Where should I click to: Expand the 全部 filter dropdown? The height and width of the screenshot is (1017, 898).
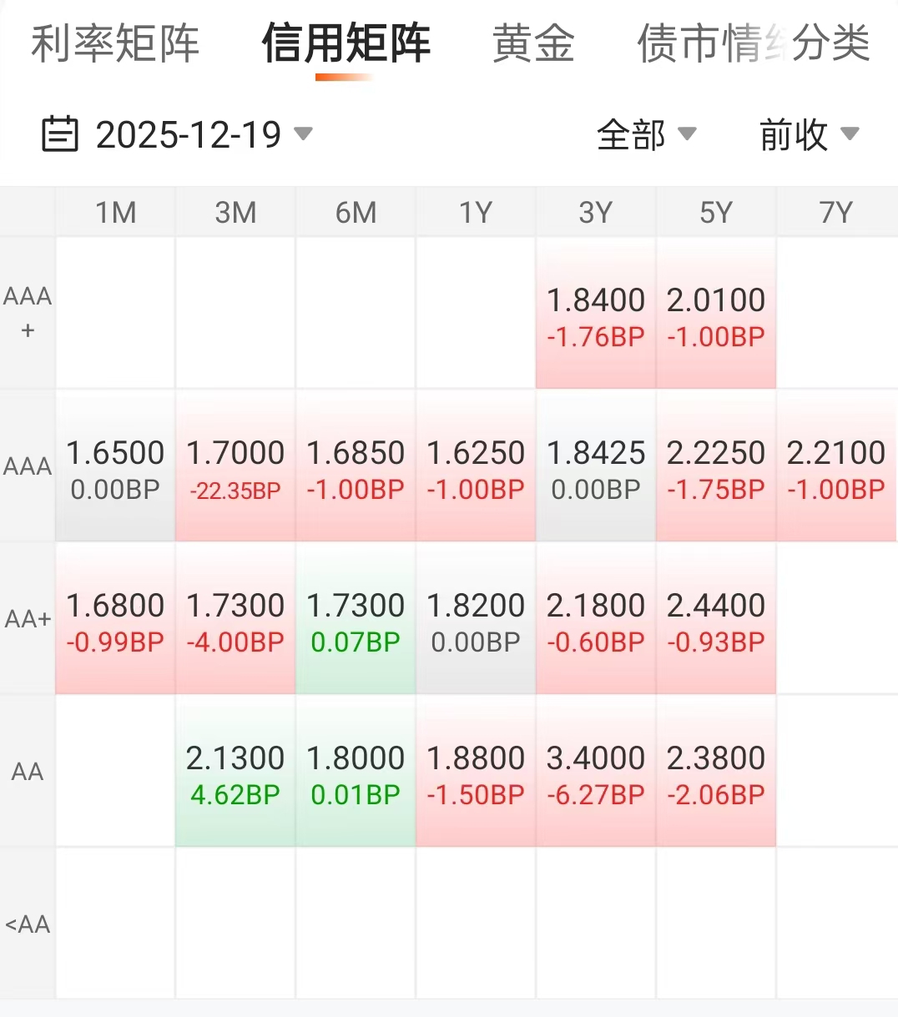(x=646, y=134)
